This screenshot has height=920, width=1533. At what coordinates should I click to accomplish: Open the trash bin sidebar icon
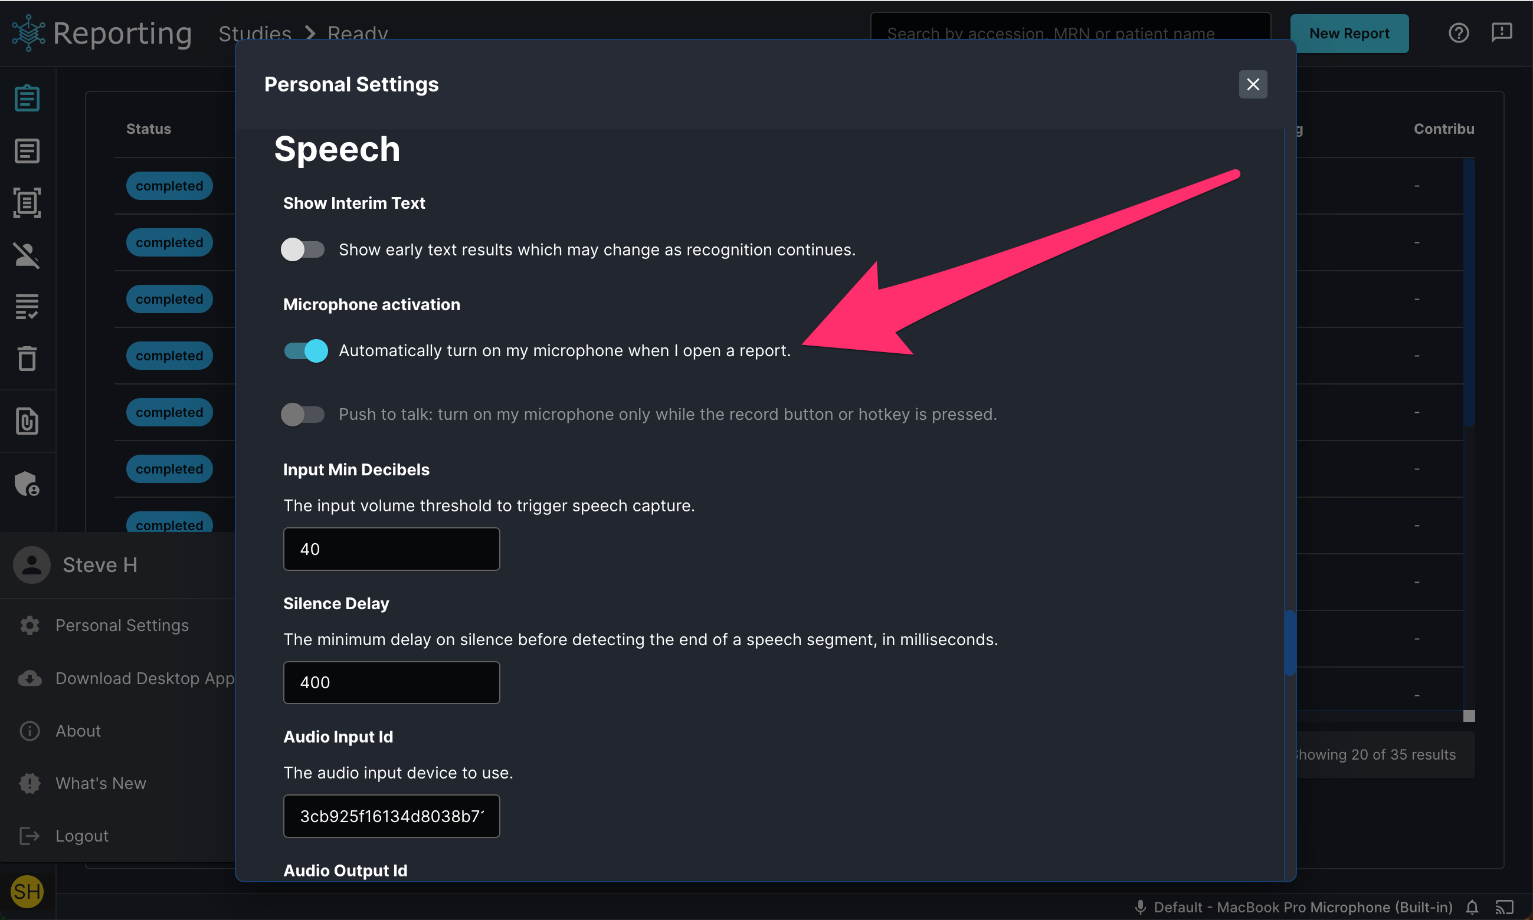coord(27,359)
